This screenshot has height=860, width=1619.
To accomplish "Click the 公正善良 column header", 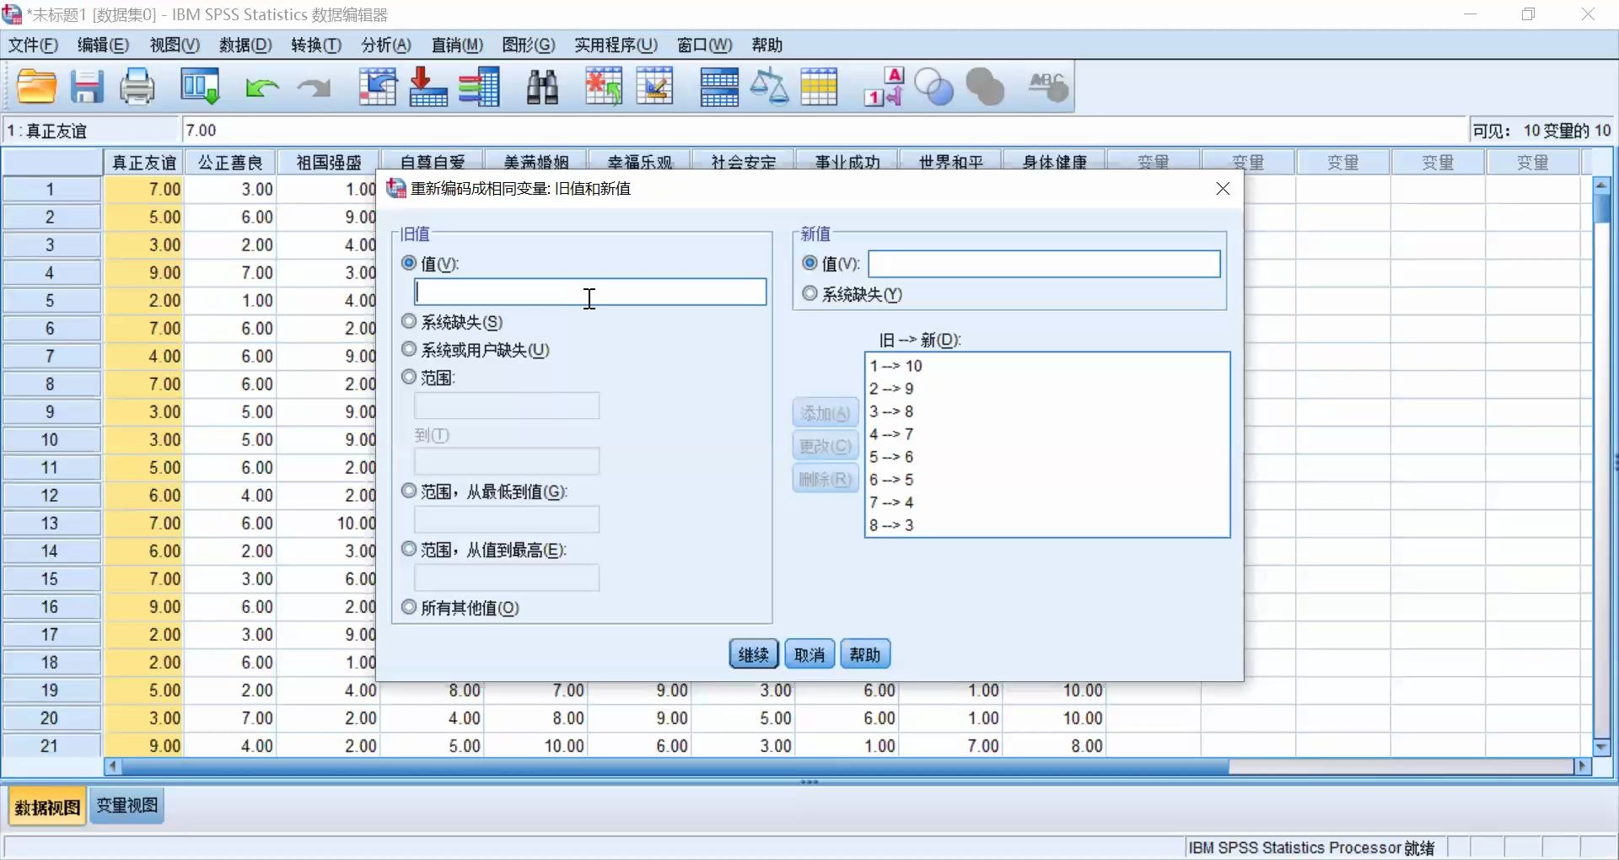I will (x=231, y=162).
